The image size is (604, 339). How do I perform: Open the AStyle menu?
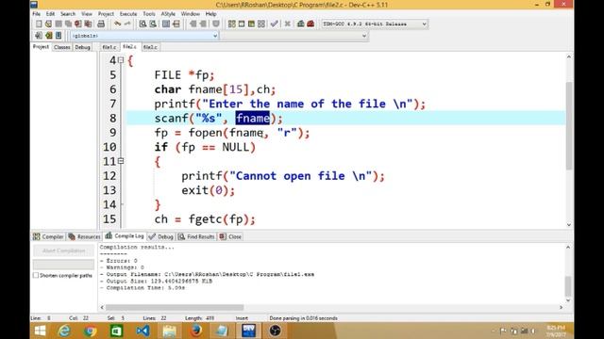click(168, 14)
